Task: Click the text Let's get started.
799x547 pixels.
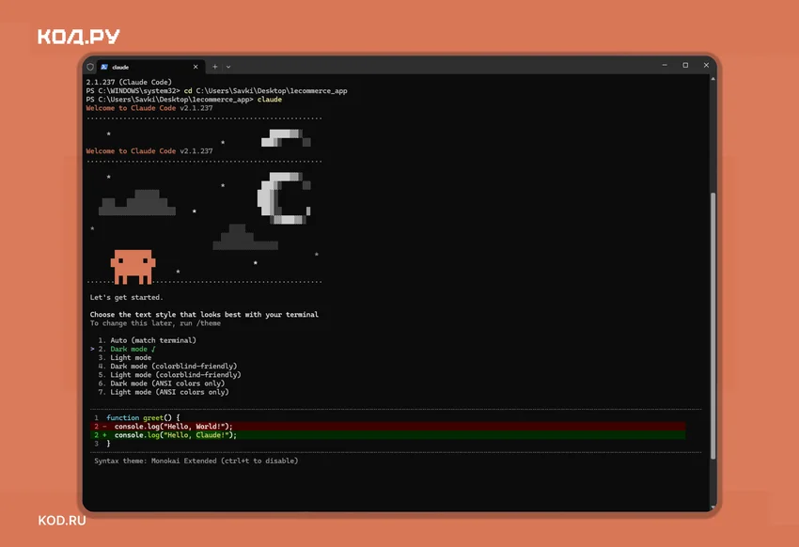Action: [x=126, y=297]
